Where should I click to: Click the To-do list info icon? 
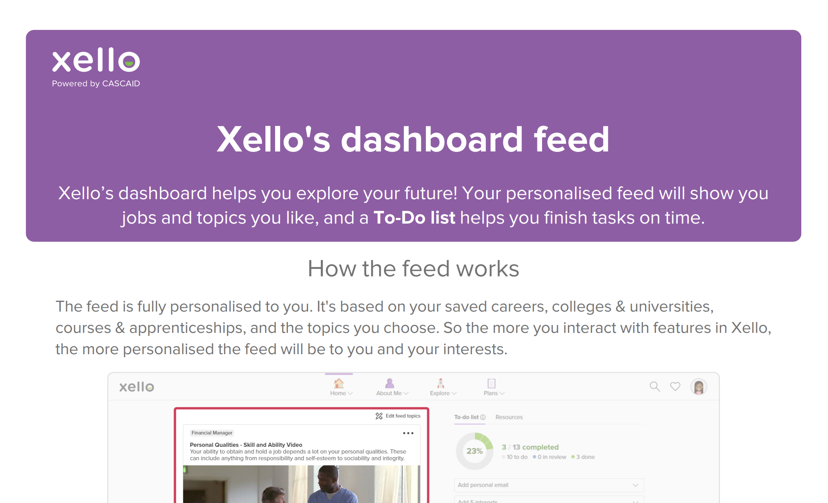point(483,417)
